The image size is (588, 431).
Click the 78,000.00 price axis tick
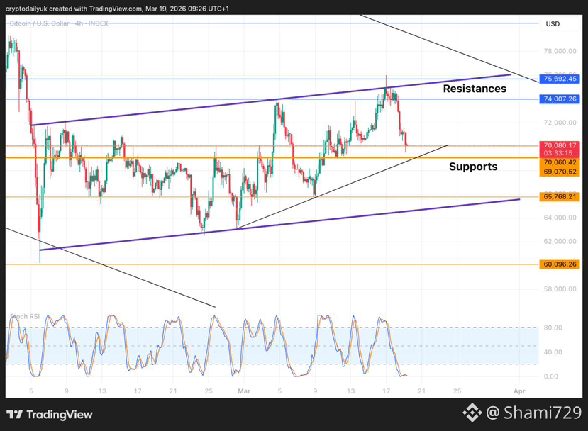click(x=560, y=51)
